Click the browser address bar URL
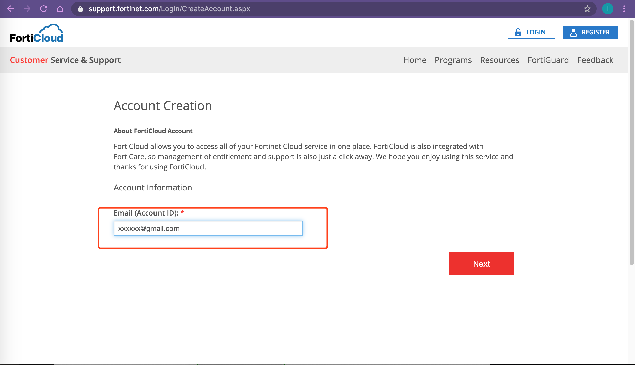Viewport: 635px width, 365px height. [x=169, y=9]
